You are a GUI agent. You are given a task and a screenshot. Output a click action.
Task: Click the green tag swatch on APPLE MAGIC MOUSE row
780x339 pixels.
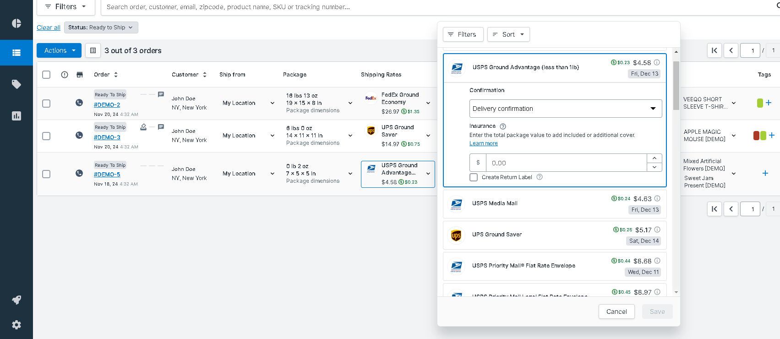coord(763,135)
